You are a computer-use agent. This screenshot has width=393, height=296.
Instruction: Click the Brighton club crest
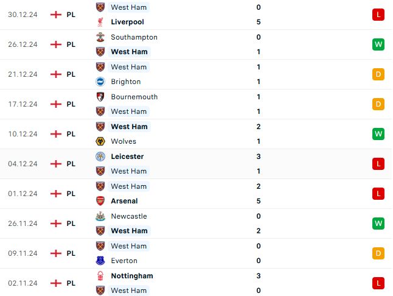pyautogui.click(x=100, y=82)
